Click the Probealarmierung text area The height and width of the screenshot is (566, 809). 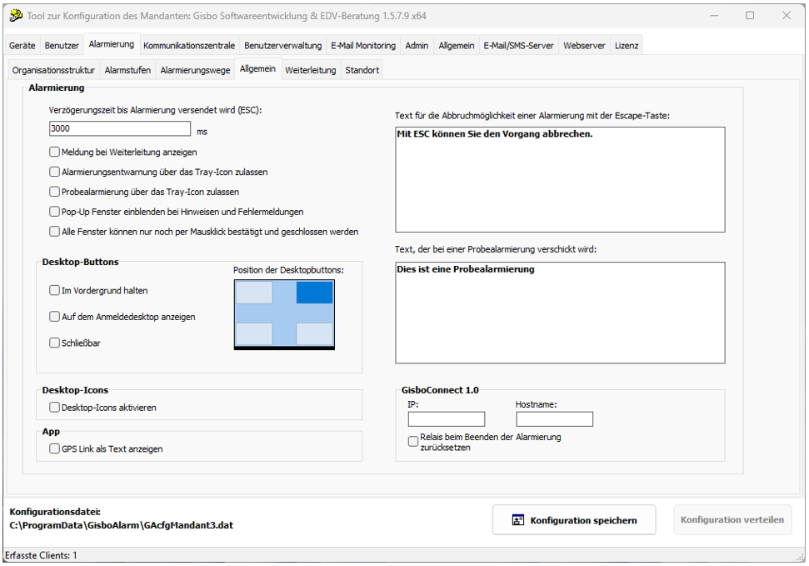point(560,313)
